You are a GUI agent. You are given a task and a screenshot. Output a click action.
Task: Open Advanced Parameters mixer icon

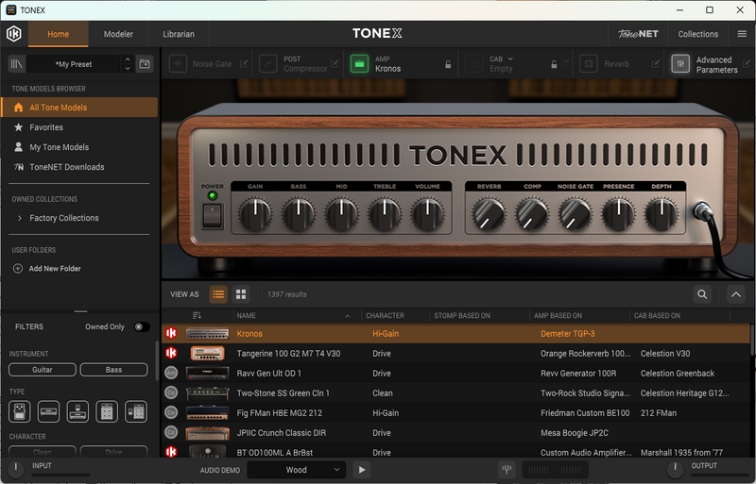click(680, 63)
